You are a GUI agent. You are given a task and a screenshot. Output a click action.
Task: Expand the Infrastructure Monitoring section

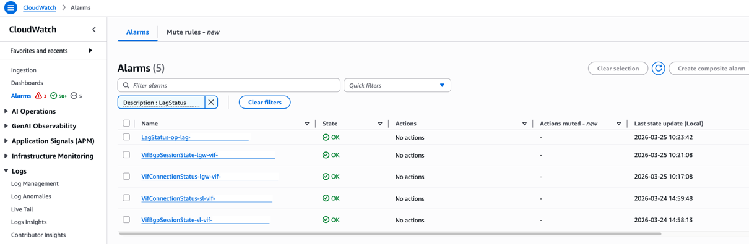tap(6, 156)
